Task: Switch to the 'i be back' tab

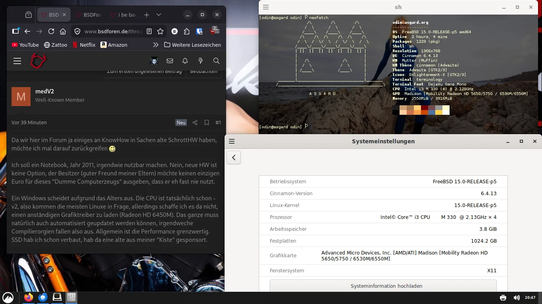Action: click(123, 15)
